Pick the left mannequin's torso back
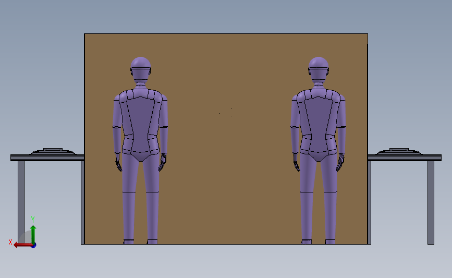Image resolution: width=452 pixels, height=278 pixels. pyautogui.click(x=140, y=124)
